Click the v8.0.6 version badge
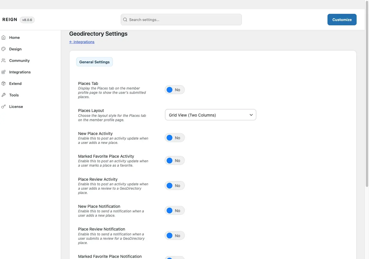 coord(27,20)
